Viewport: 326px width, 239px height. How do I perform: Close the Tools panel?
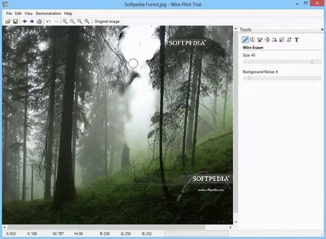click(x=321, y=29)
